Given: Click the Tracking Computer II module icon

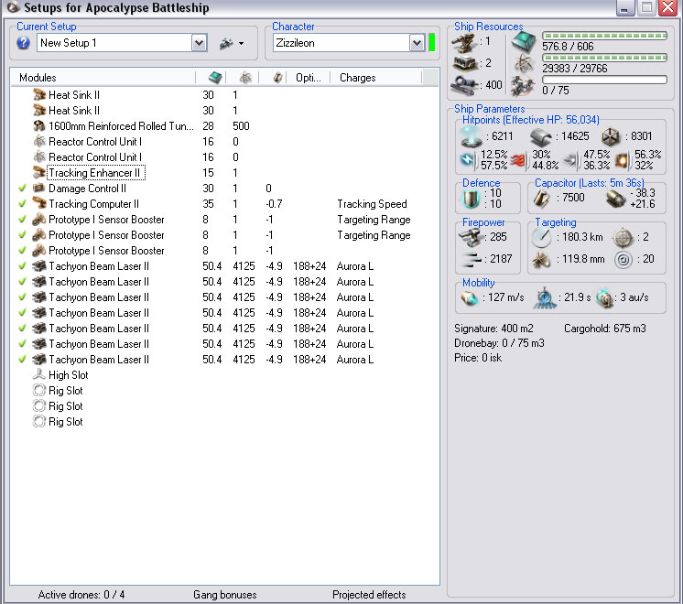Looking at the screenshot, I should pos(39,204).
